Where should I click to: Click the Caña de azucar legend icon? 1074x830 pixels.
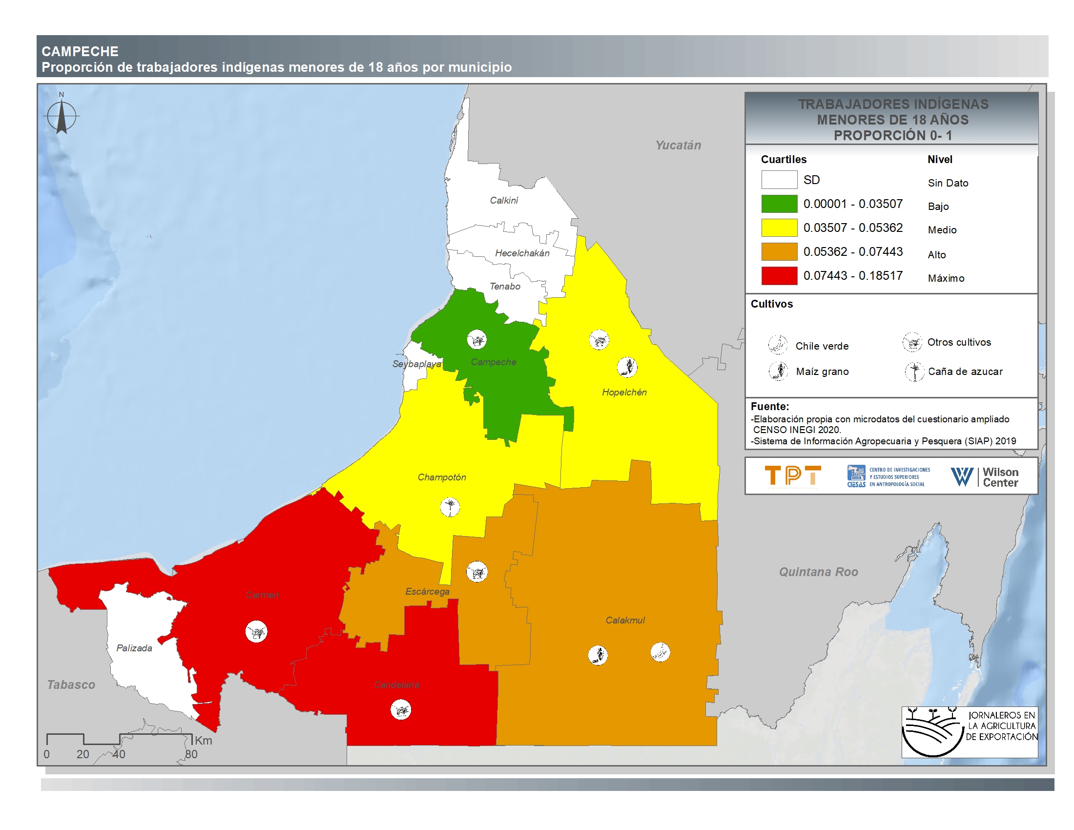click(x=914, y=372)
